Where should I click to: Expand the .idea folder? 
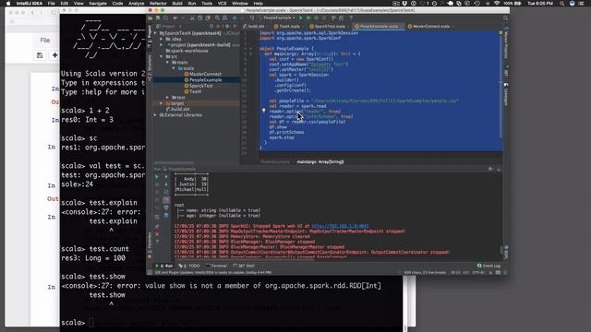162,39
